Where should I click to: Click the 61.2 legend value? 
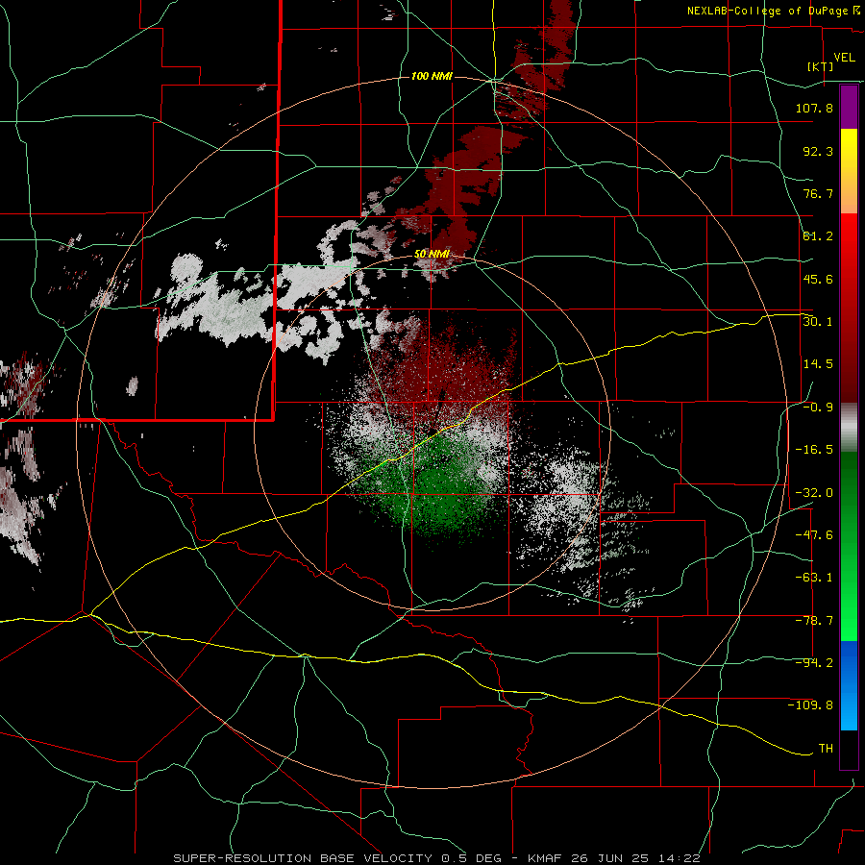818,235
